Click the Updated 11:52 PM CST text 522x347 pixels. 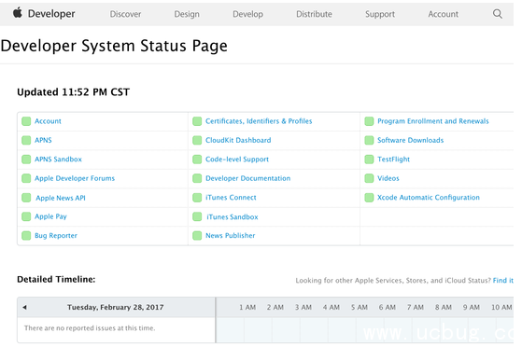(x=73, y=91)
